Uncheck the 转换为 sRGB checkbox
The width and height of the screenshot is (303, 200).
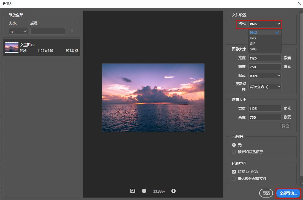pos(234,172)
